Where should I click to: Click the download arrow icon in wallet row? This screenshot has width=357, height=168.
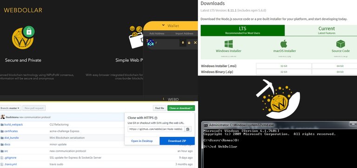click(x=183, y=43)
